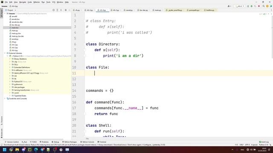Open the vfs-4 run configuration dropdown

[240, 6]
